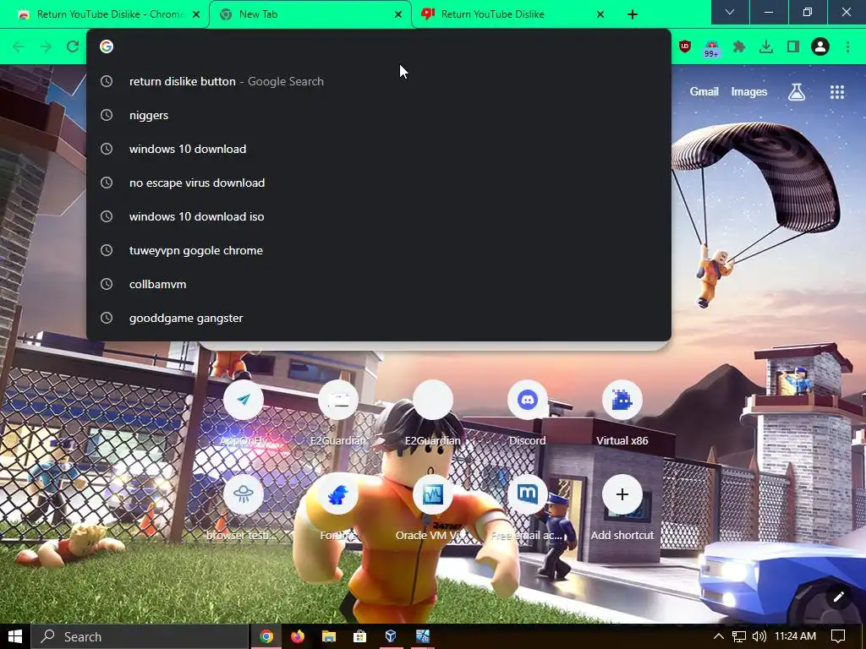Viewport: 866px width, 649px height.
Task: Close the third tab, Return YouTube Dislike
Action: [x=600, y=14]
